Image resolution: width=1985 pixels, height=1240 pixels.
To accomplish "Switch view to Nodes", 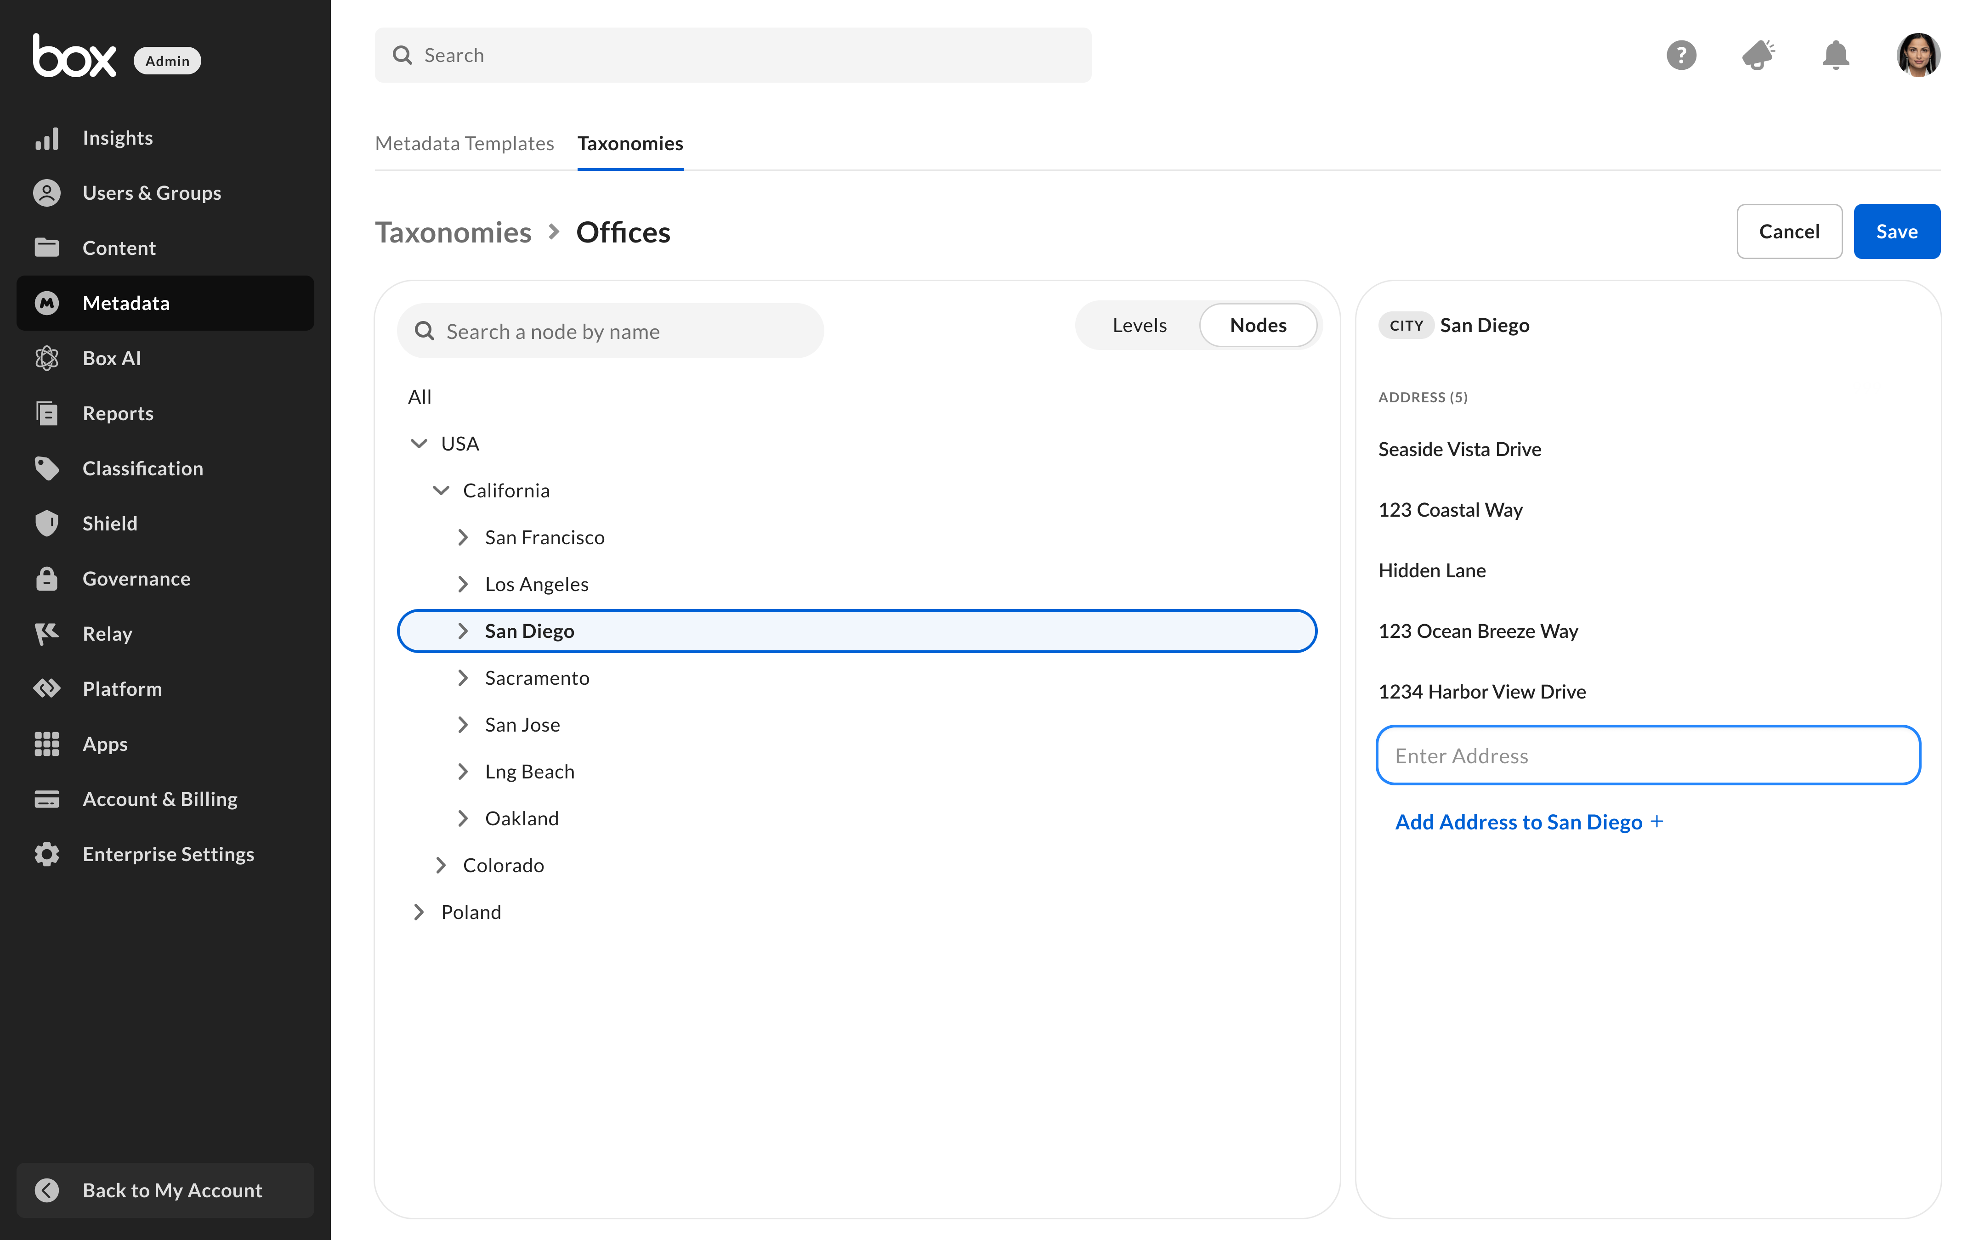I will point(1258,326).
